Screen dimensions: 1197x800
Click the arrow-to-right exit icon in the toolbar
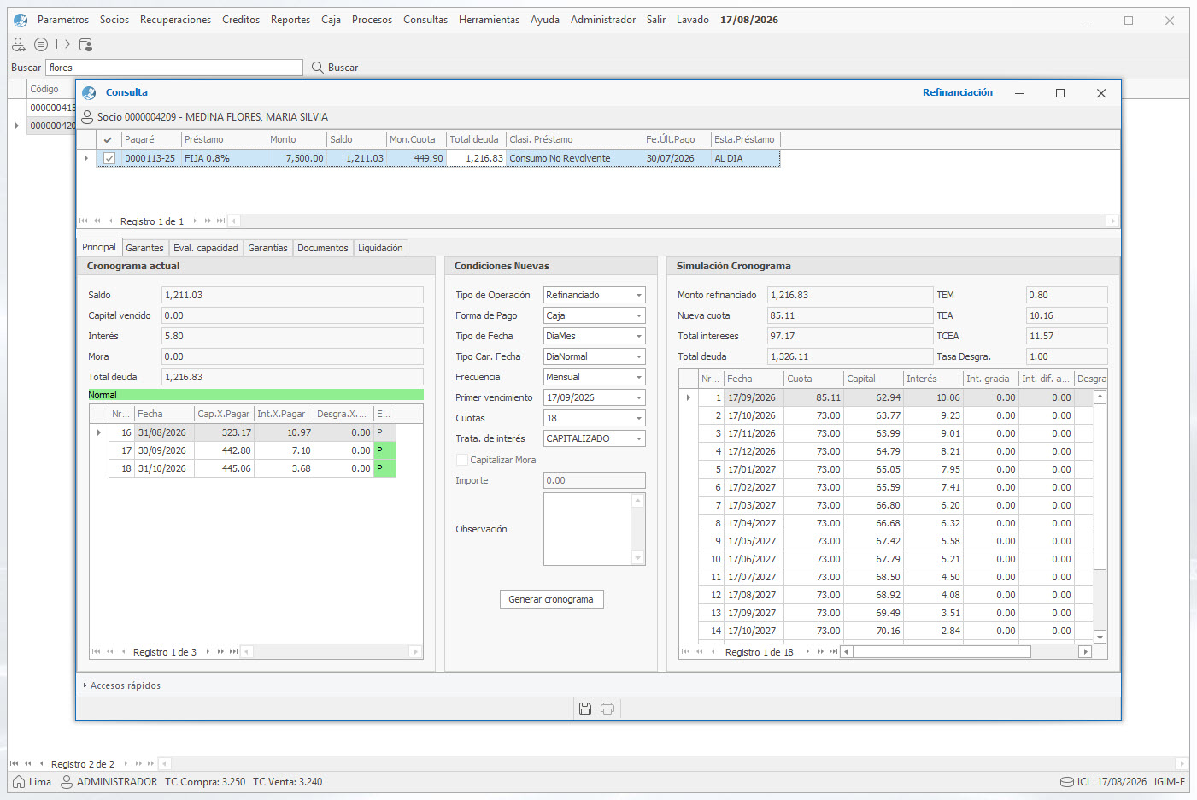pyautogui.click(x=62, y=44)
